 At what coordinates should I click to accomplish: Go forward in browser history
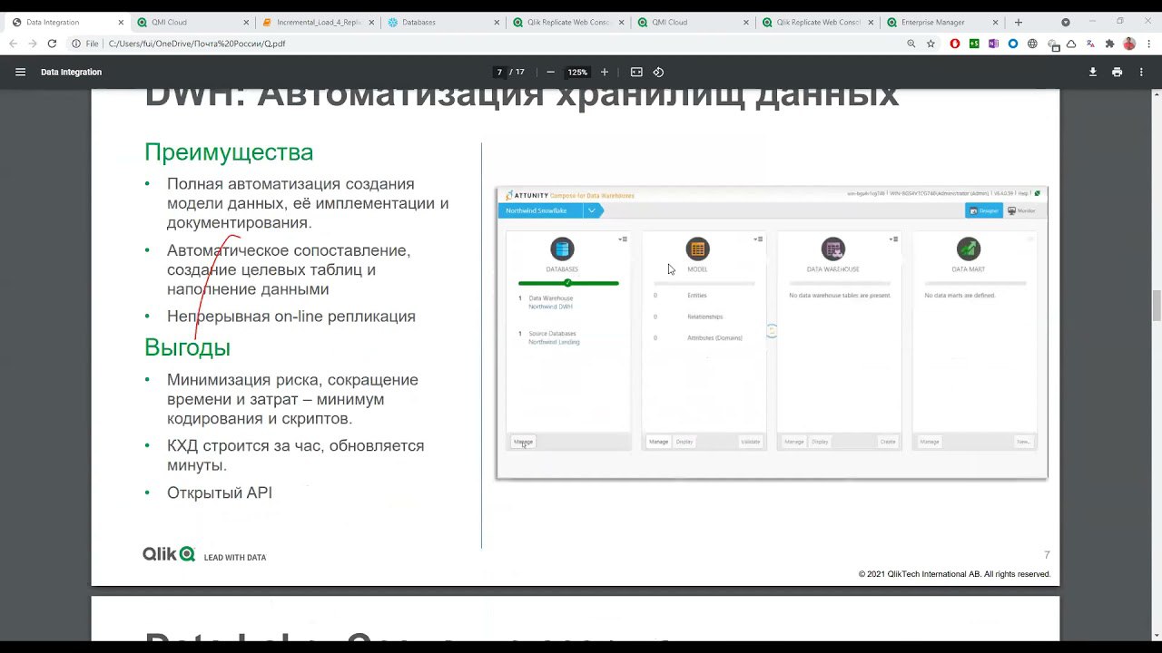click(x=32, y=44)
